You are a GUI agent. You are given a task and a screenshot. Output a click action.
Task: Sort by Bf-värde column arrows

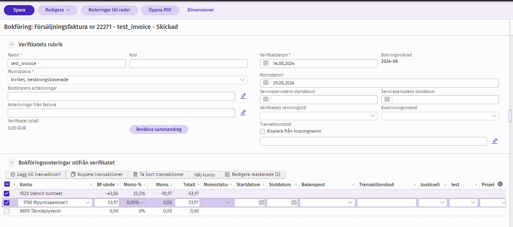[x=118, y=185]
